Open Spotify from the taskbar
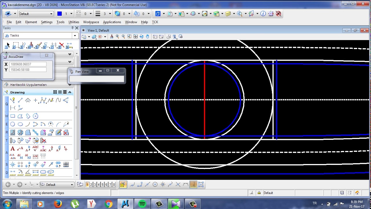The width and height of the screenshot is (371, 209). coord(142,204)
